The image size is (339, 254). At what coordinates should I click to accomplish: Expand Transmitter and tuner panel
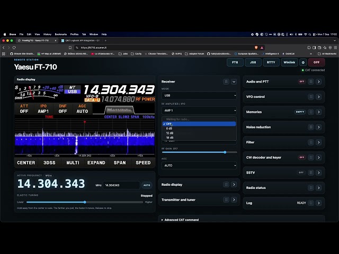(234, 200)
